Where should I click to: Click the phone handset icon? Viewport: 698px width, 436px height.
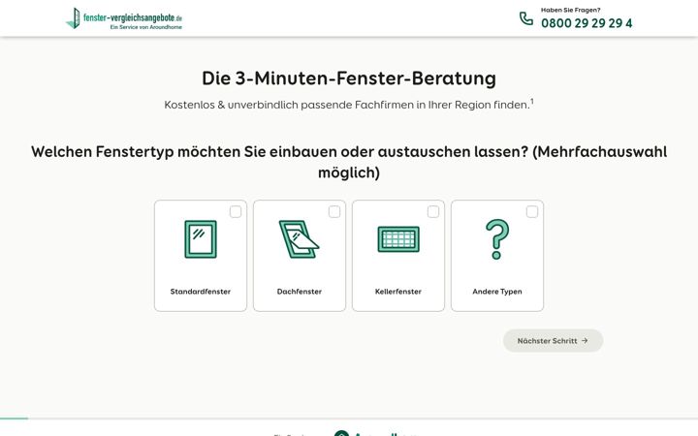click(x=526, y=18)
